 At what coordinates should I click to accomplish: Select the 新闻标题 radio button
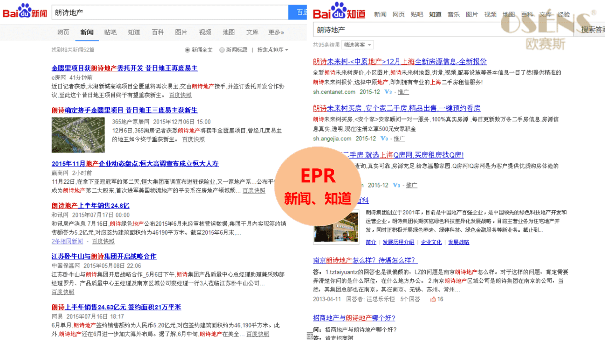pyautogui.click(x=222, y=50)
